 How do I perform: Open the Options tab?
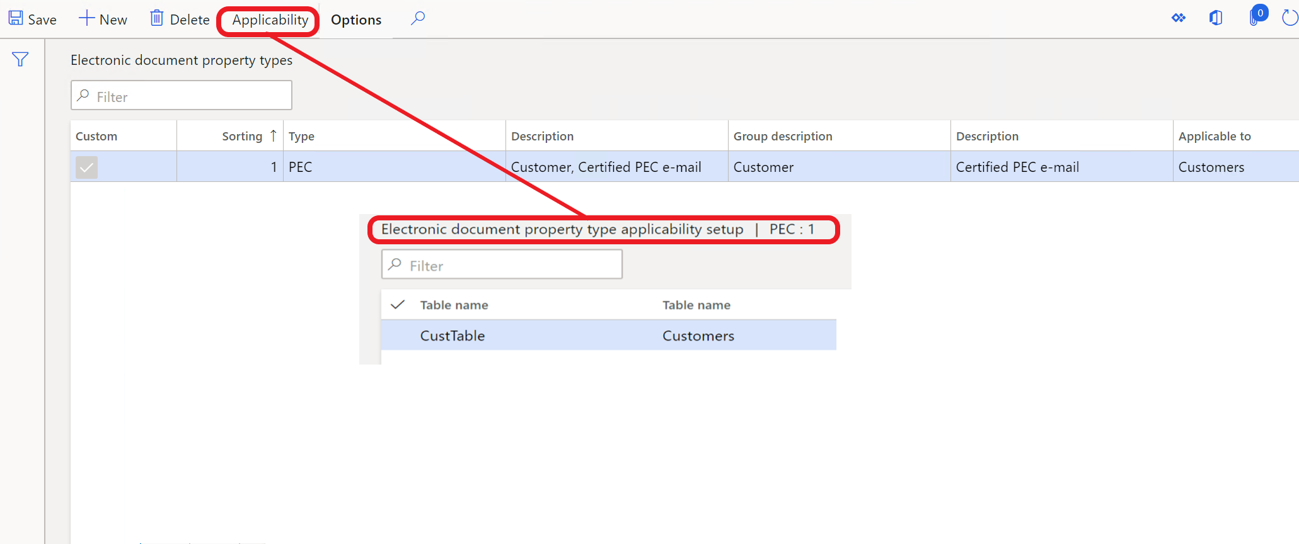356,20
